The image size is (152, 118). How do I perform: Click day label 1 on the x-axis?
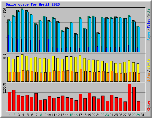pyautogui.click(x=10, y=115)
